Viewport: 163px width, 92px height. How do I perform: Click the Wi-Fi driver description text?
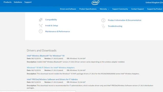click(x=83, y=74)
